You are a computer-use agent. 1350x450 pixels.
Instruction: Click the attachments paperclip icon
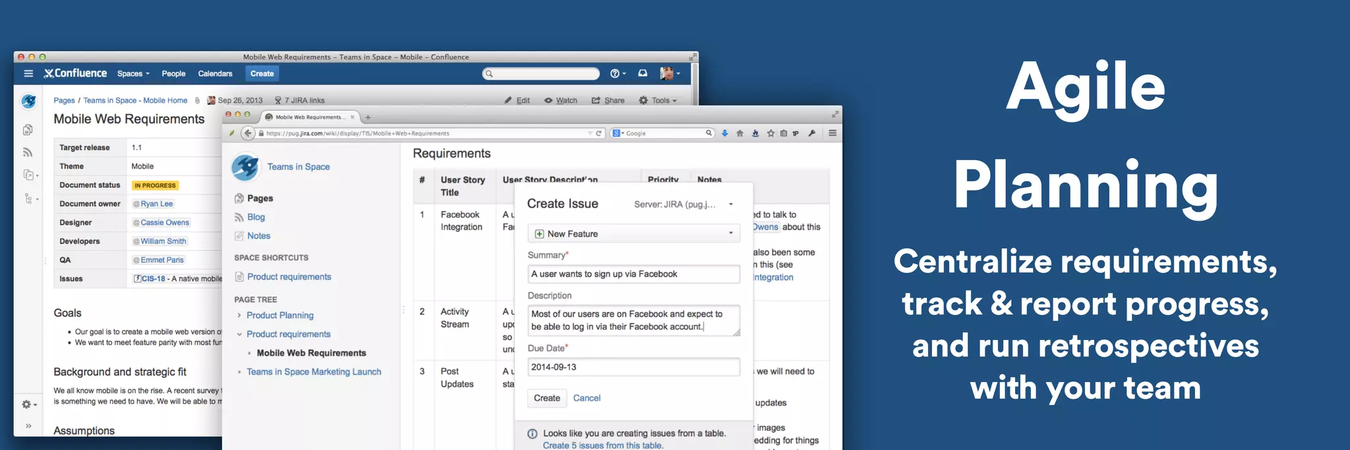[x=197, y=101]
